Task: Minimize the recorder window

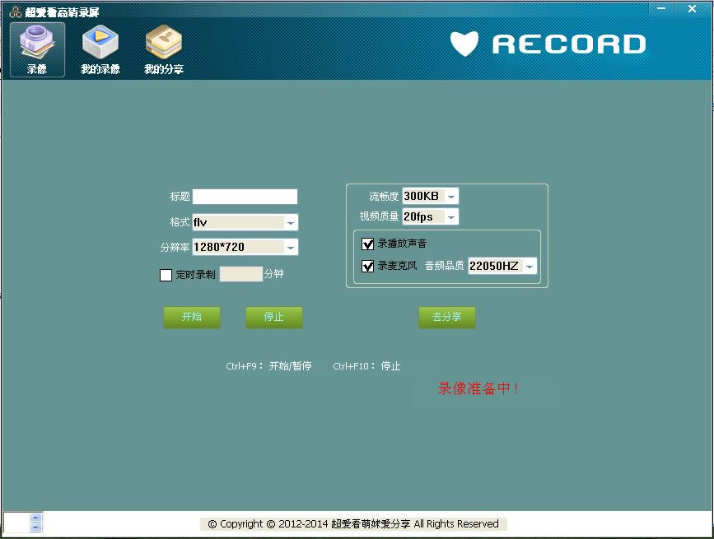Action: pos(661,8)
